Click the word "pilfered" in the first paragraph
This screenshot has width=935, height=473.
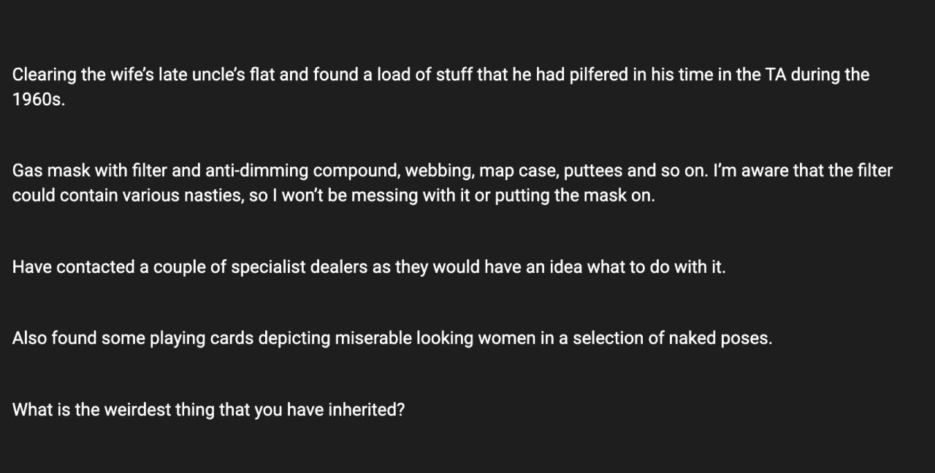pos(598,75)
